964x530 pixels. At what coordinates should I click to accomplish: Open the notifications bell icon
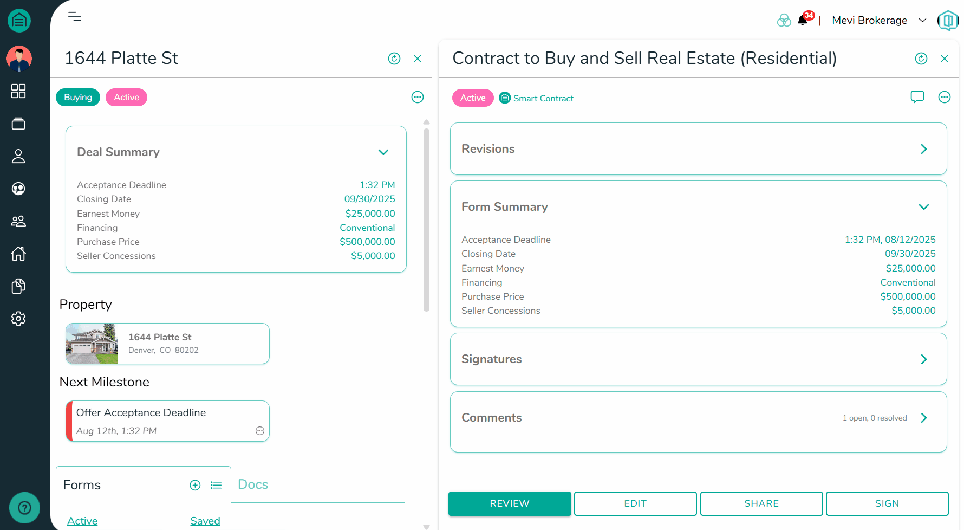click(803, 21)
